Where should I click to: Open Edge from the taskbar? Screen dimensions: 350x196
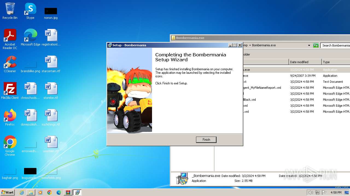(x=59, y=192)
